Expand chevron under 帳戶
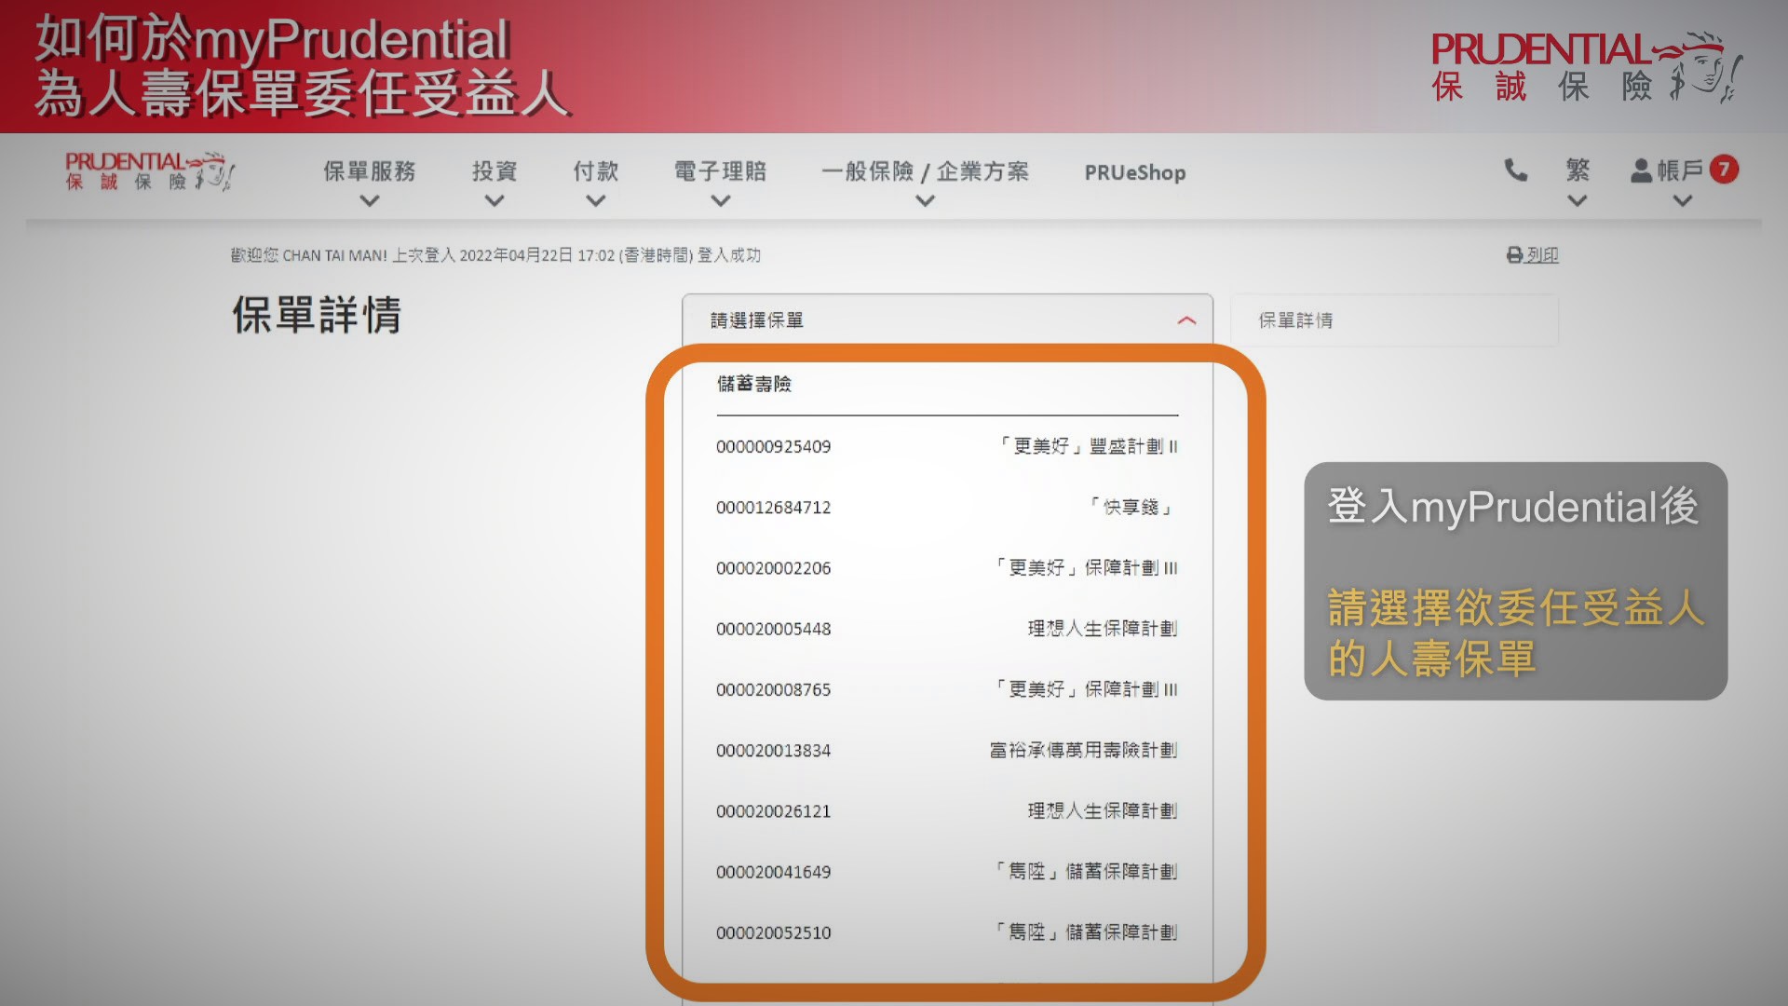This screenshot has width=1788, height=1006. [1683, 200]
